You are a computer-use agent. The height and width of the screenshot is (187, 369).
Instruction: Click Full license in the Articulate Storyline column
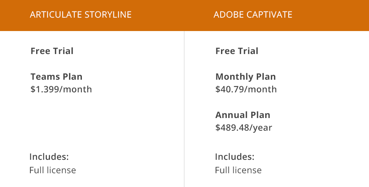[x=53, y=170]
